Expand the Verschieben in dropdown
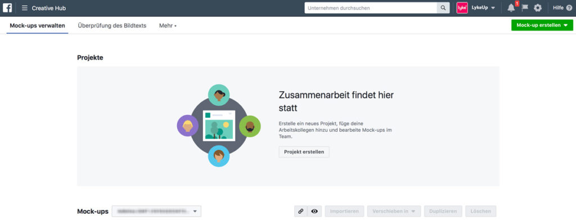The height and width of the screenshot is (220, 576). click(x=394, y=211)
